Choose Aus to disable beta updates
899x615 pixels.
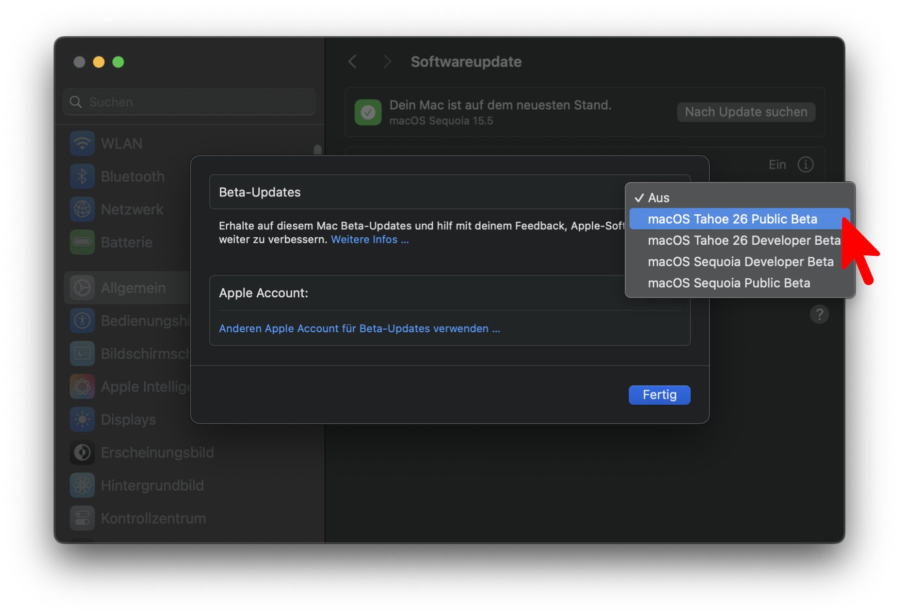click(658, 198)
